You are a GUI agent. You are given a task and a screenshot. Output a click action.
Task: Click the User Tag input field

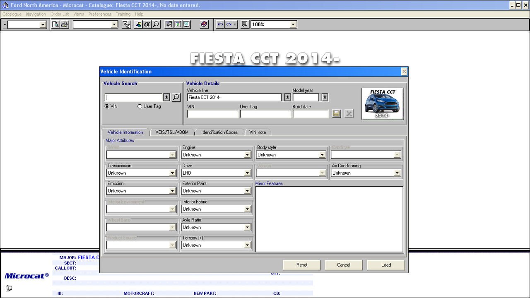point(265,114)
